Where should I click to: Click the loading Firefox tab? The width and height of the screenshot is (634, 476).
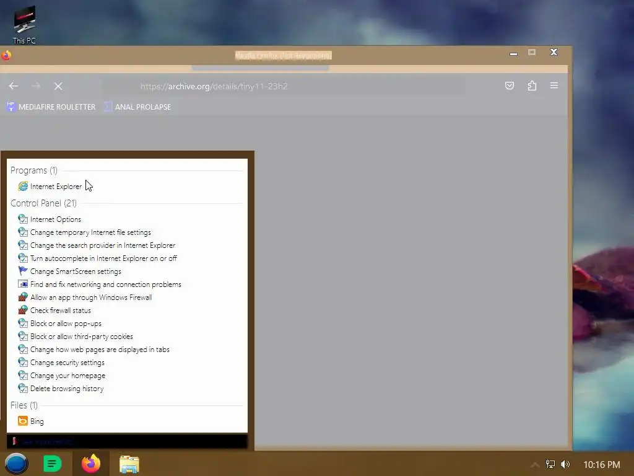(261, 68)
